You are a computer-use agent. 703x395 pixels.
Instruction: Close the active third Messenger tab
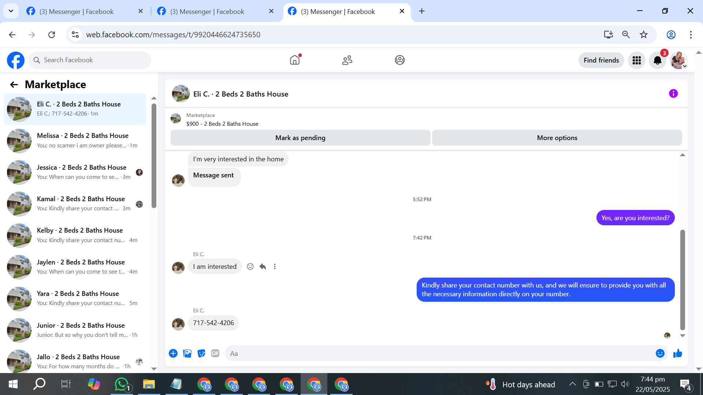pyautogui.click(x=402, y=11)
